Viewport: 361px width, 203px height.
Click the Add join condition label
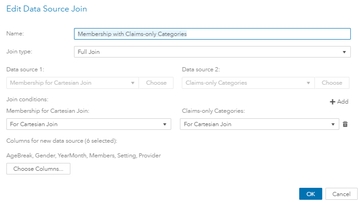343,102
